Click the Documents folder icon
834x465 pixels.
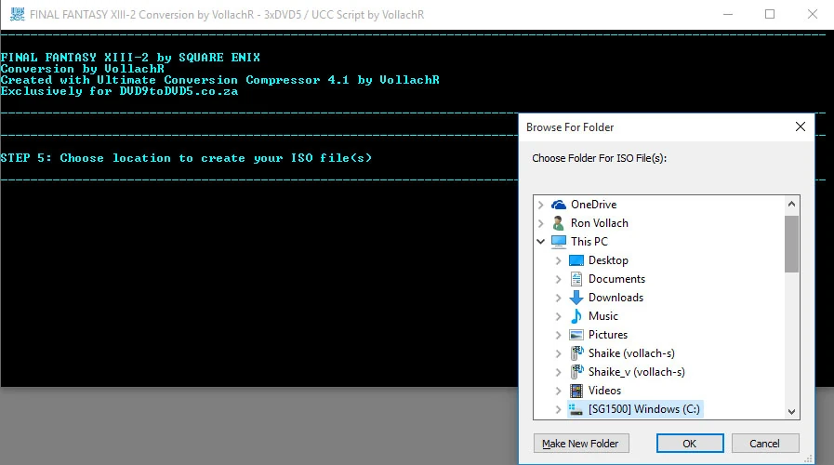[x=576, y=279]
